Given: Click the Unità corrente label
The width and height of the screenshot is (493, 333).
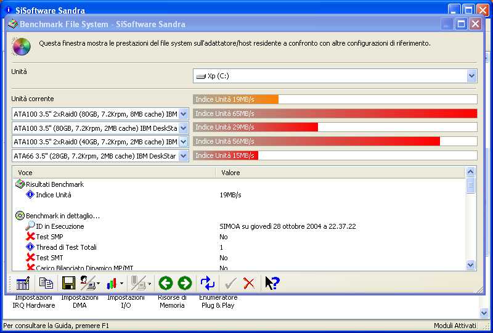Looking at the screenshot, I should 33,99.
